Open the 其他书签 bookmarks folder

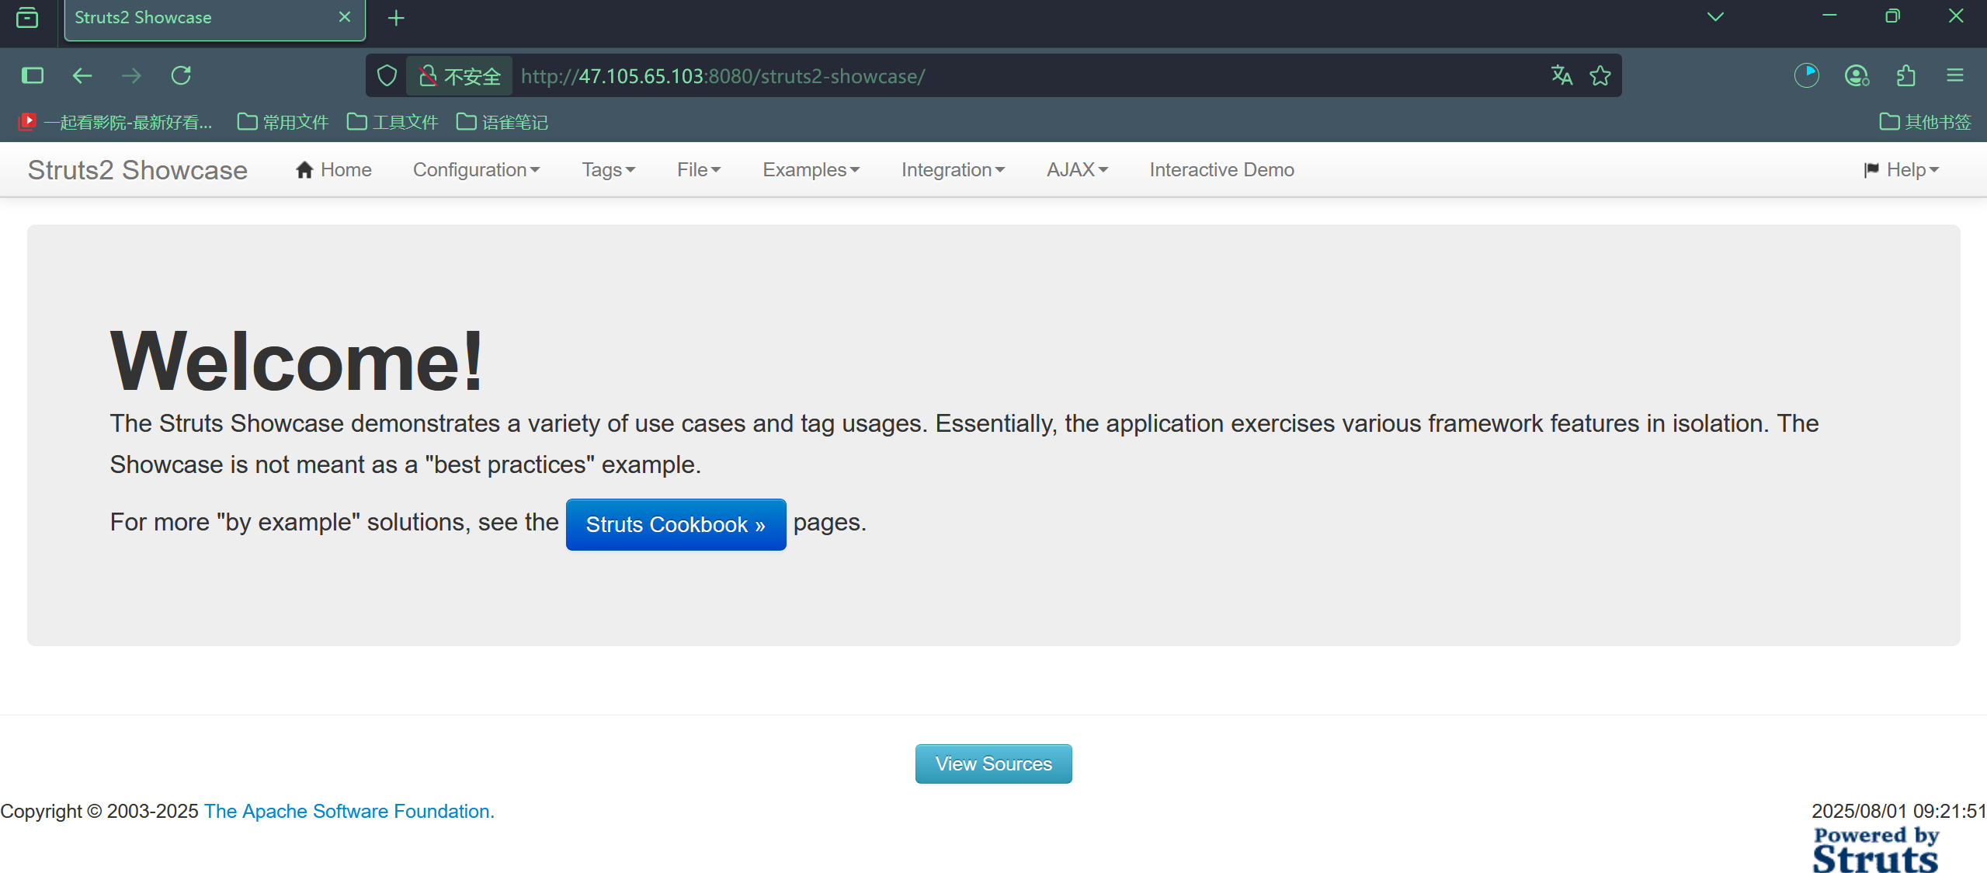click(x=1926, y=122)
